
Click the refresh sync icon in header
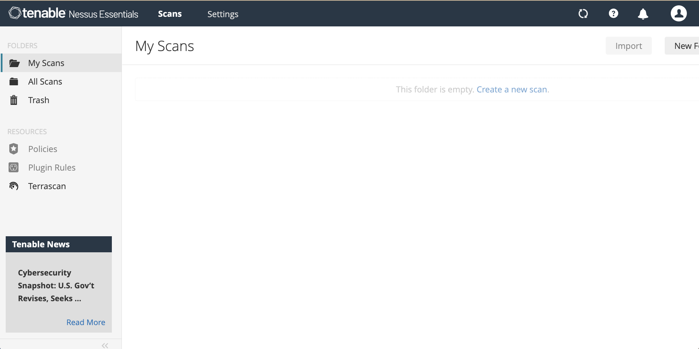tap(583, 14)
